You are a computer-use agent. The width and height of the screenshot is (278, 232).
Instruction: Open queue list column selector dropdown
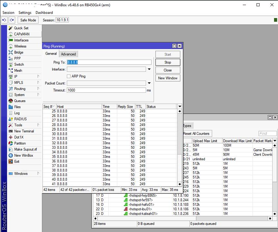click(275, 141)
